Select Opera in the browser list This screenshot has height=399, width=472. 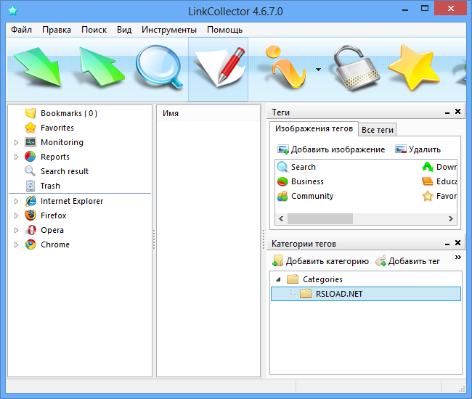pyautogui.click(x=44, y=230)
